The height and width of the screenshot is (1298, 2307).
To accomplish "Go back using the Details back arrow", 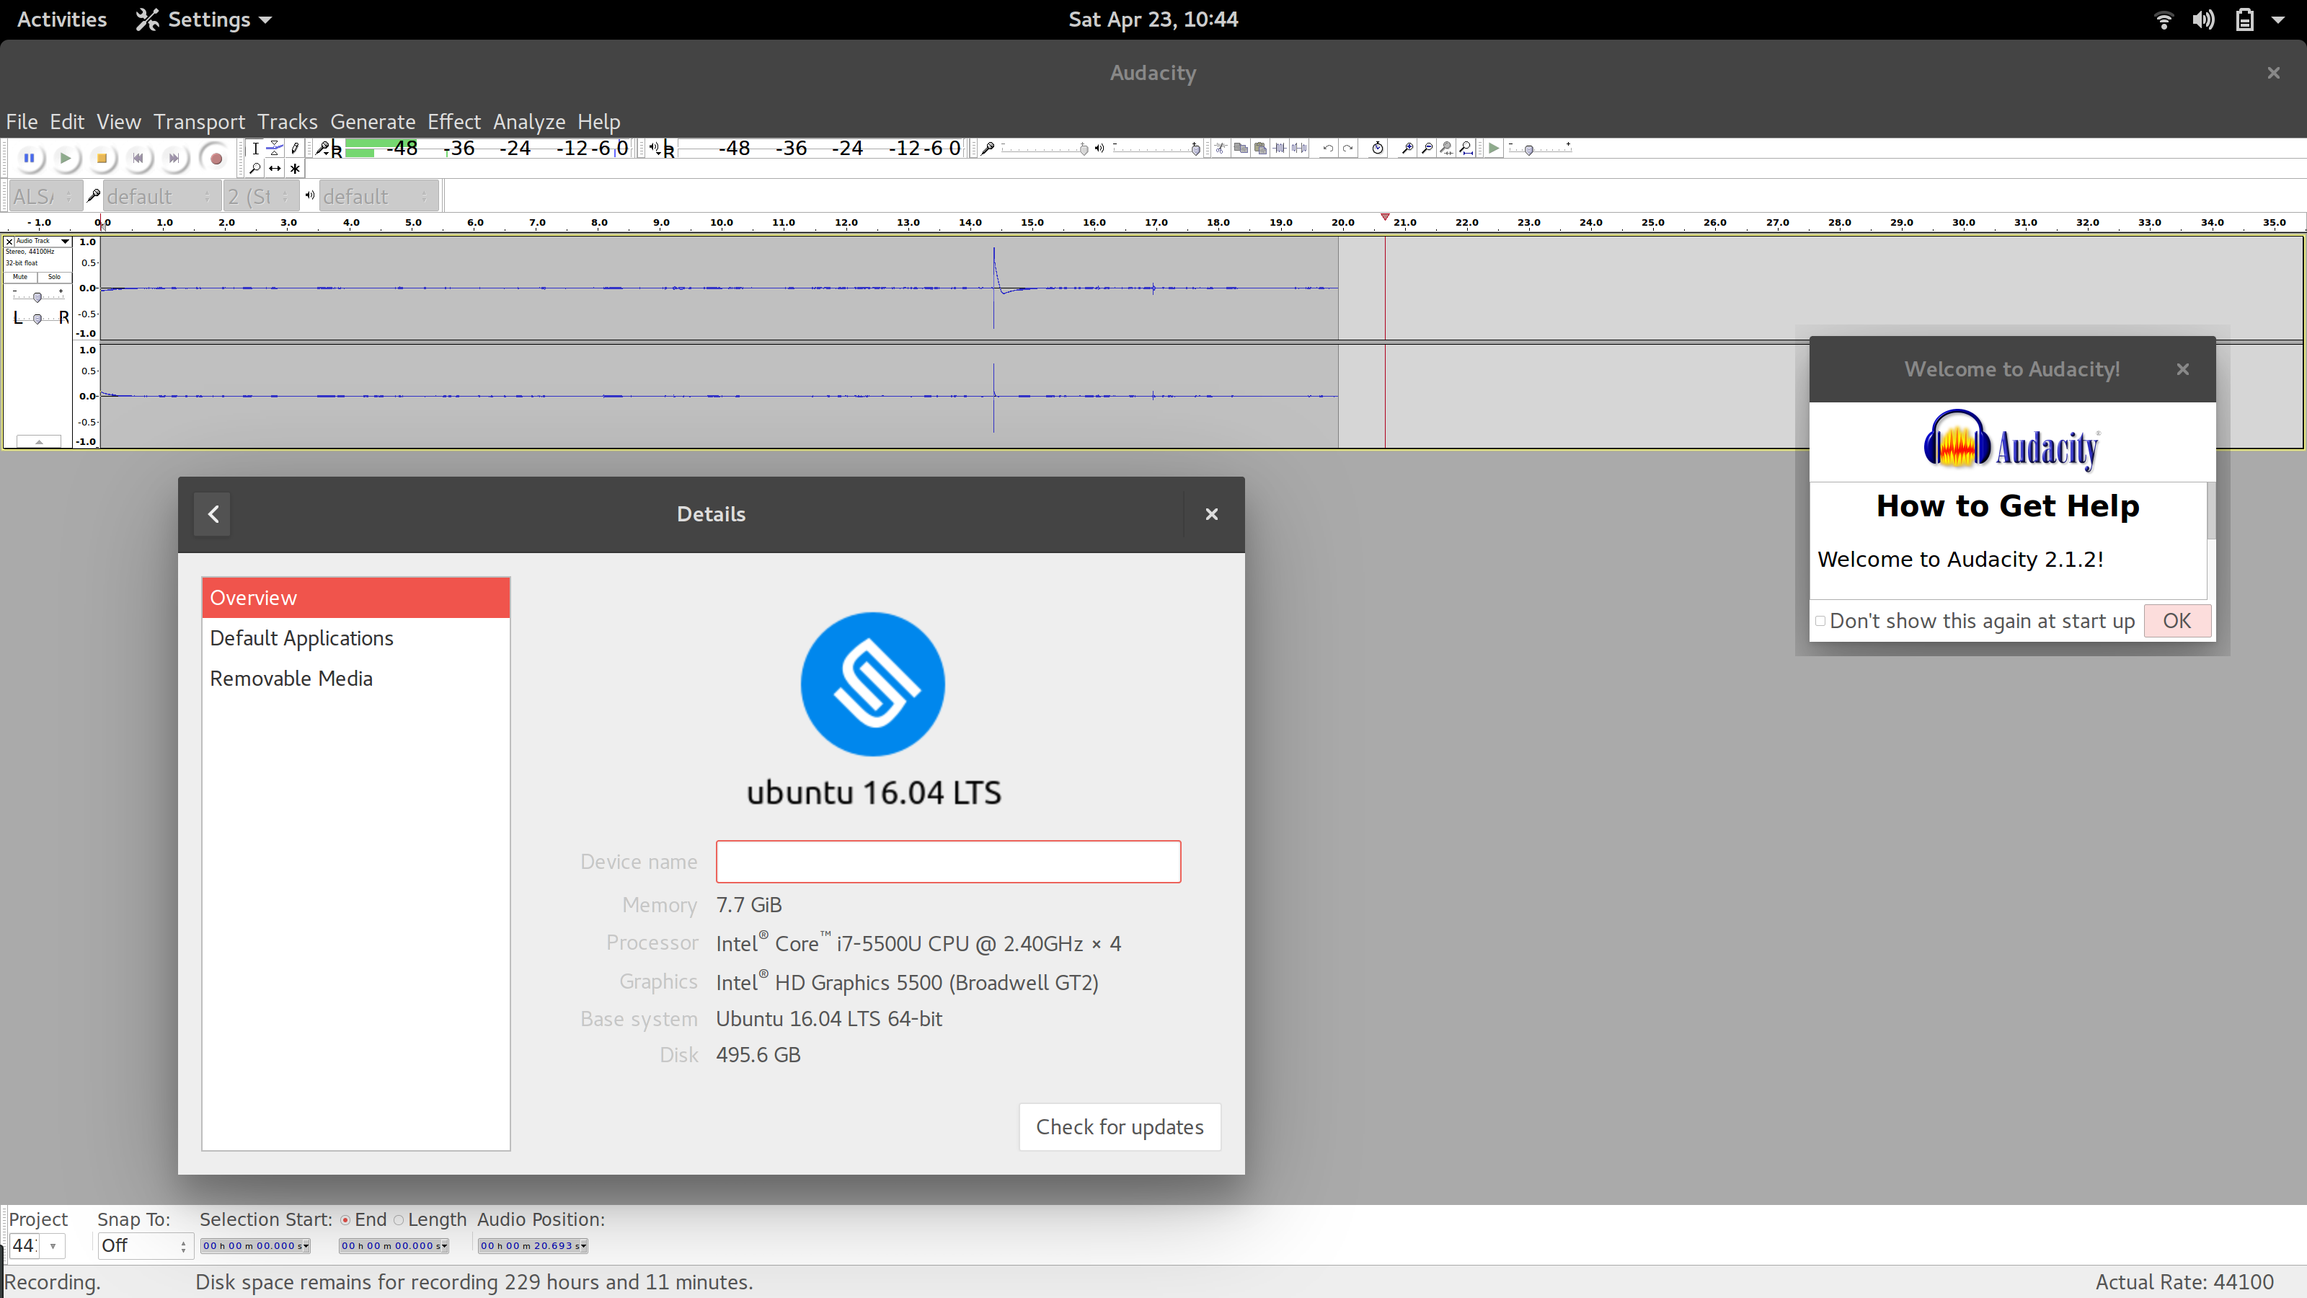I will tap(212, 513).
